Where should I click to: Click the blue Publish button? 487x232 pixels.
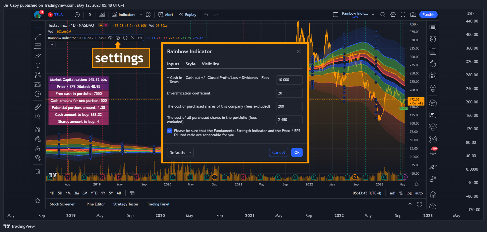(x=428, y=15)
